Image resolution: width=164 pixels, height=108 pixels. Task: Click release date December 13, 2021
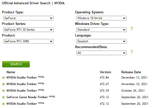pos(134,78)
